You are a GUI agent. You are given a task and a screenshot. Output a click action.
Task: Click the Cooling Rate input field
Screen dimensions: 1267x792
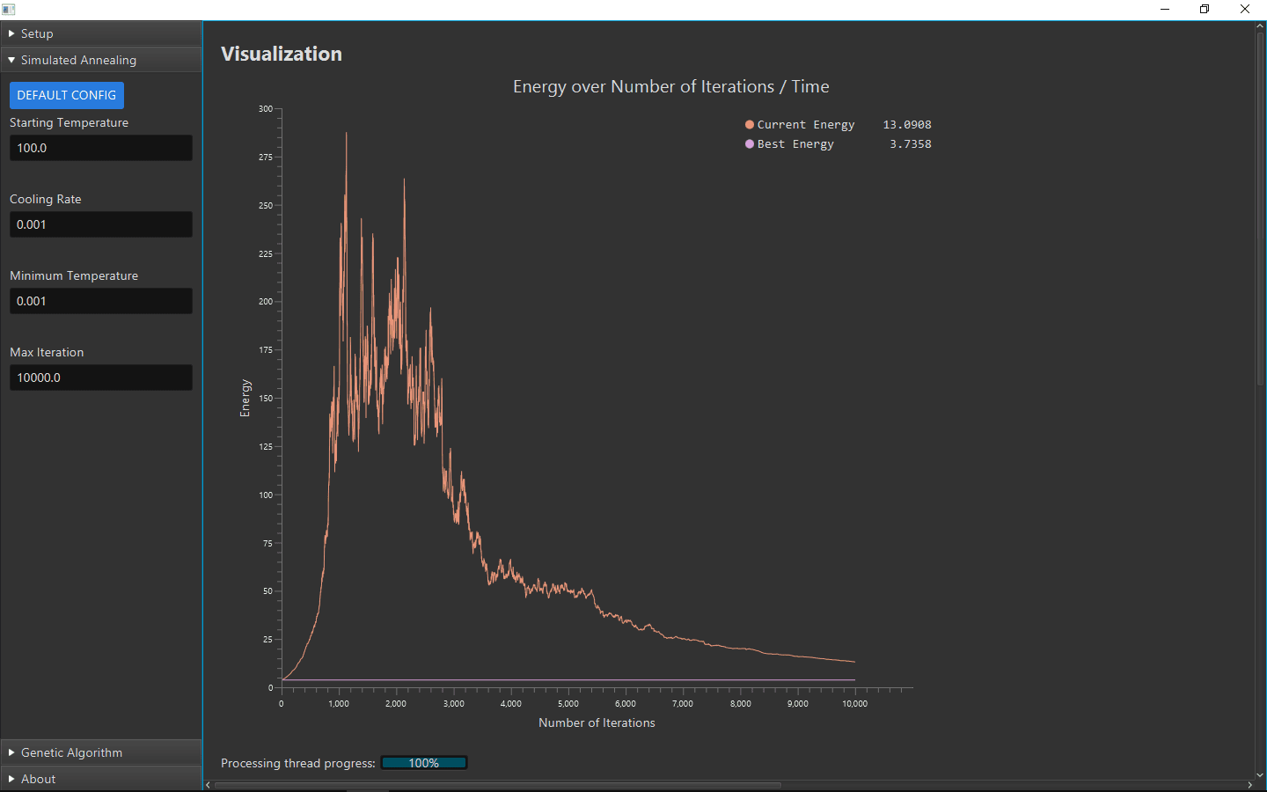click(x=100, y=224)
